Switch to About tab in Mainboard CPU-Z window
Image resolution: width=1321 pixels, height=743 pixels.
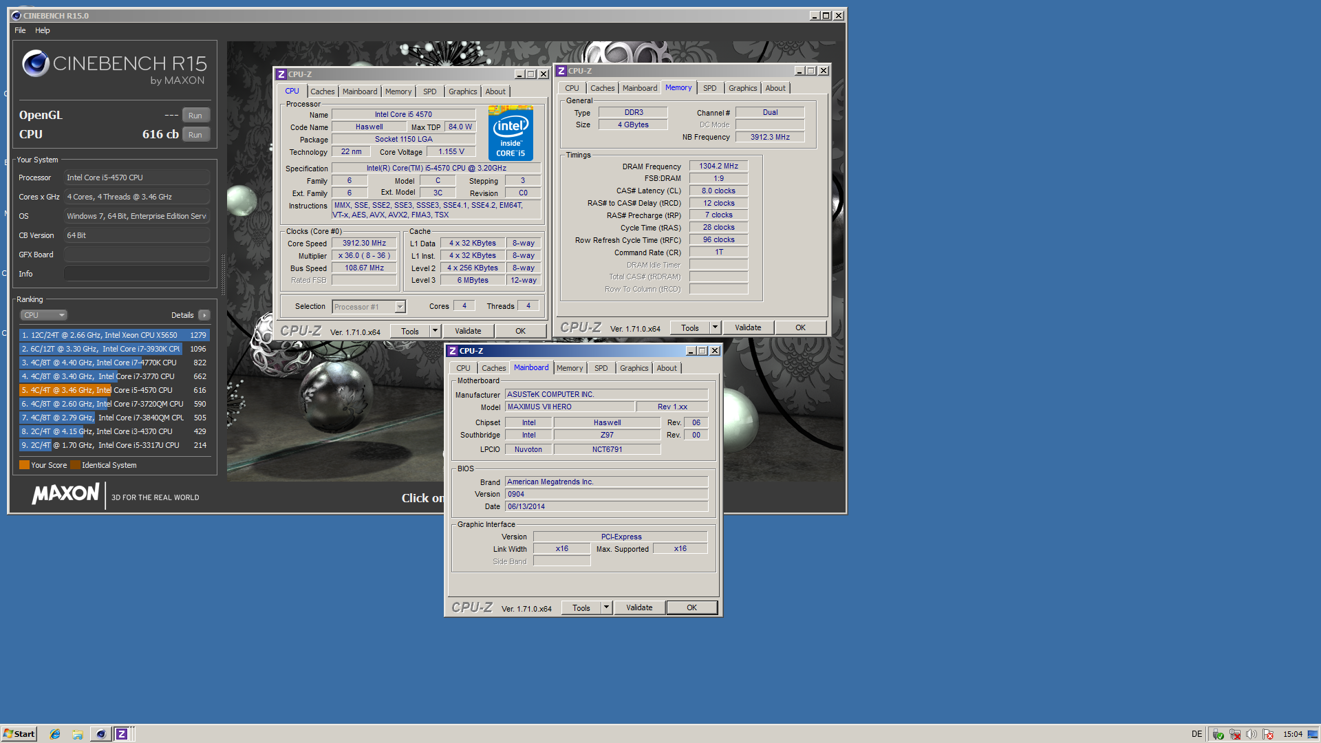(x=666, y=368)
